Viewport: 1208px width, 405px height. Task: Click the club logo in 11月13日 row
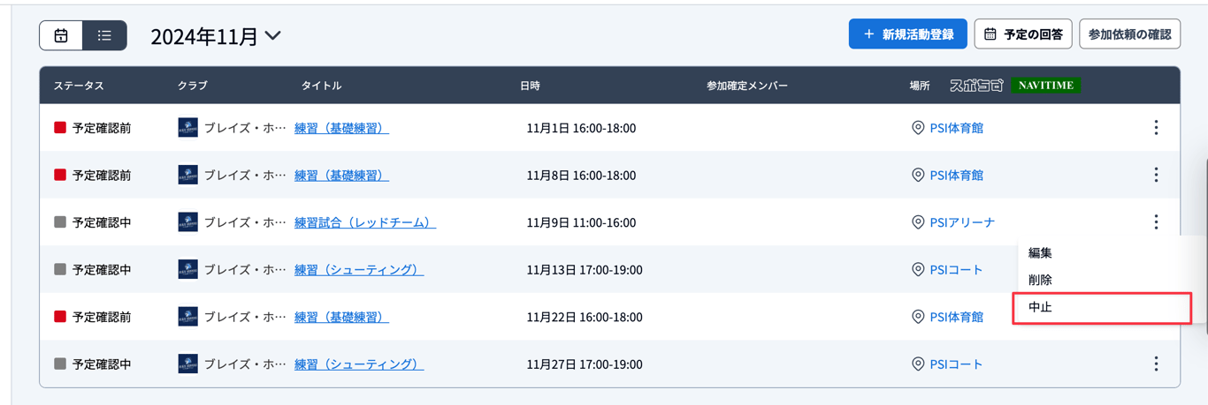tap(187, 269)
